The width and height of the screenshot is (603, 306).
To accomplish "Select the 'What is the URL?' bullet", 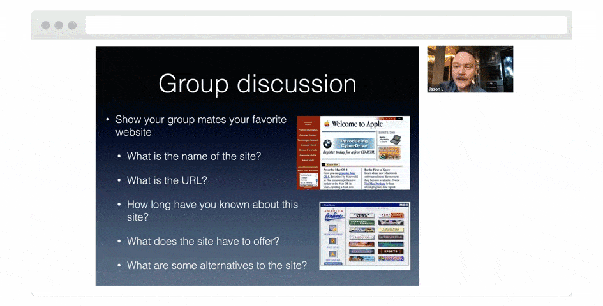I will [x=167, y=180].
